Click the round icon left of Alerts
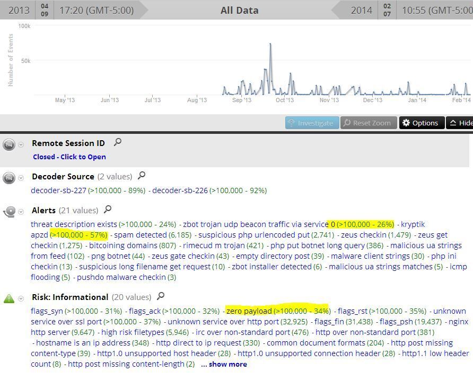 click(9, 212)
